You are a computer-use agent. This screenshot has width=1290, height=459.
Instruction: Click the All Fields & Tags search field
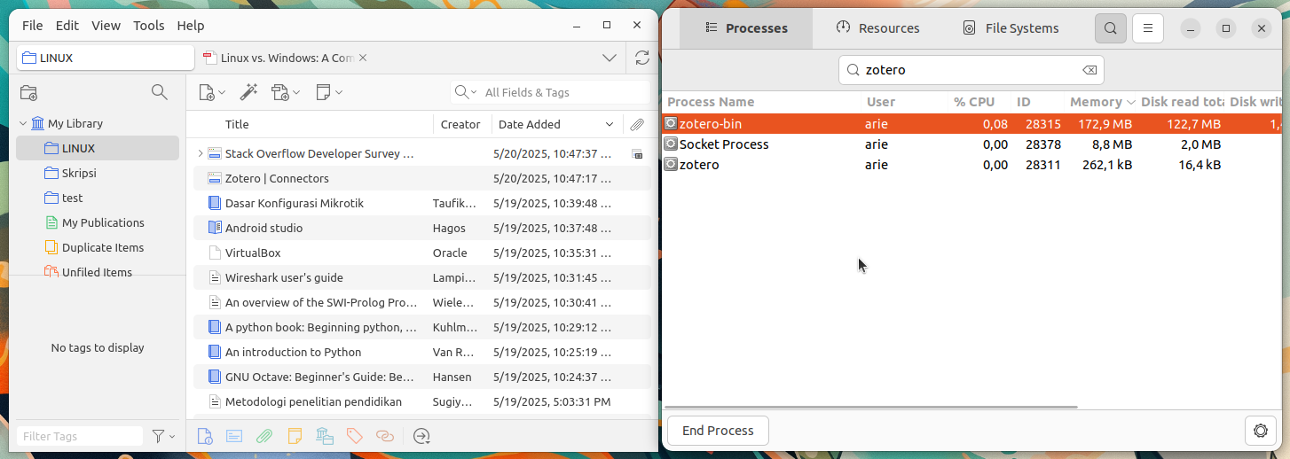551,92
